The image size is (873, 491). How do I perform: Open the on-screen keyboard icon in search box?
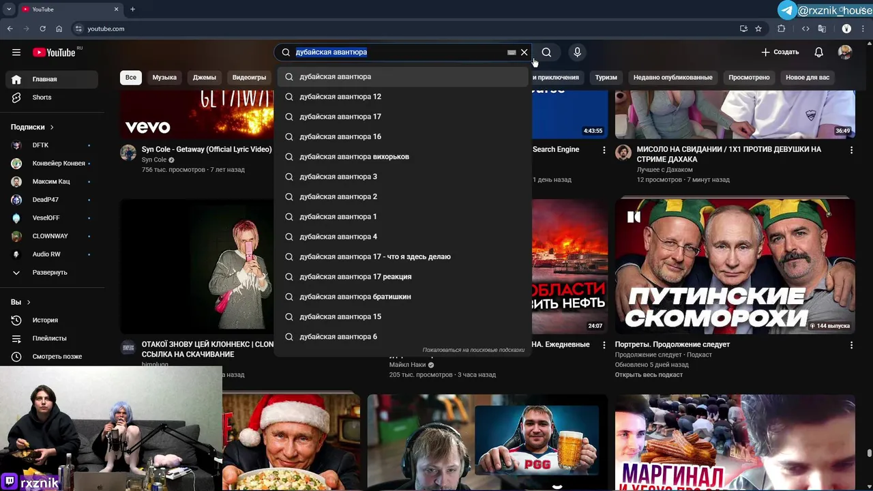pos(512,53)
